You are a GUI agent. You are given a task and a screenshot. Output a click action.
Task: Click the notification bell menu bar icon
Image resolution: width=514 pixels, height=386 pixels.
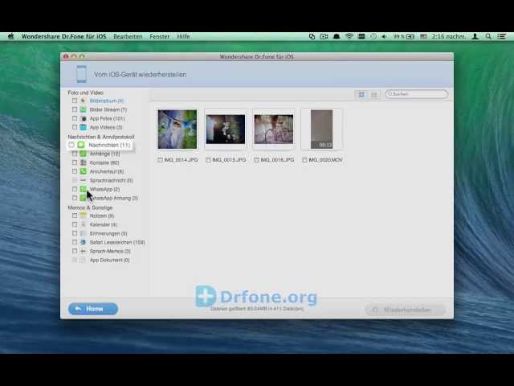[x=337, y=36]
